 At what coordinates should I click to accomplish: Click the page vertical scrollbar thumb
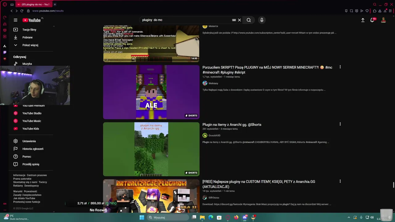tap(393, 185)
